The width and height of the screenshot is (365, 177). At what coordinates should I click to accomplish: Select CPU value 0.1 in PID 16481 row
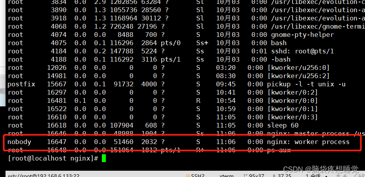[x=80, y=100]
